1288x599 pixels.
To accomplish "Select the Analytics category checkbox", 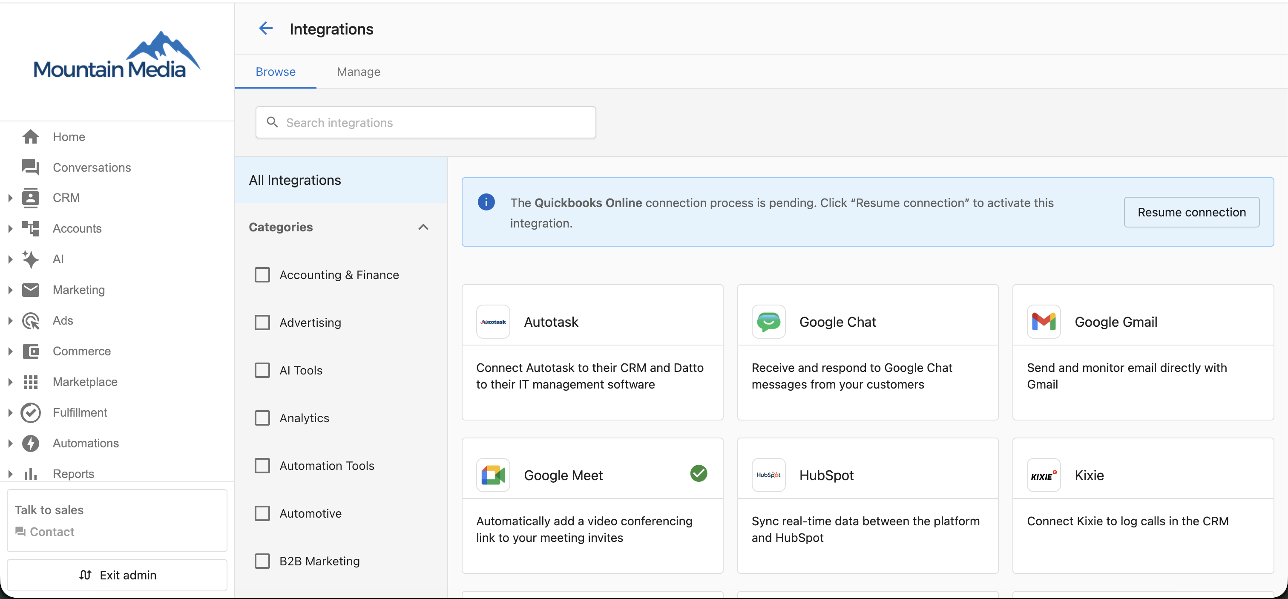I will 262,418.
